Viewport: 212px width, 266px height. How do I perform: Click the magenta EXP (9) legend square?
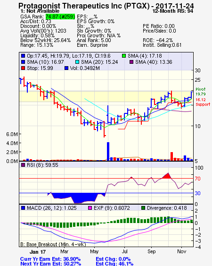[90, 208]
